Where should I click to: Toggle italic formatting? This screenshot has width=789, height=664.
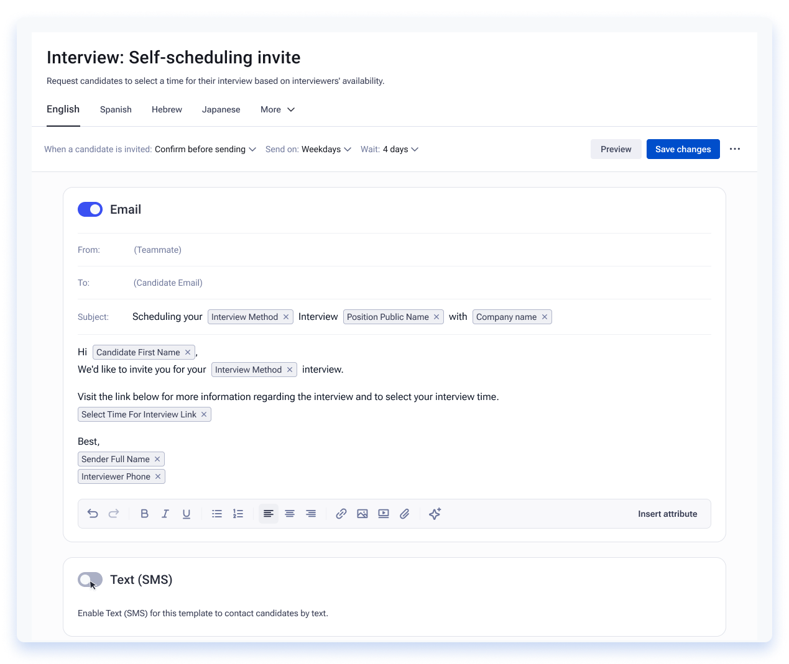point(165,514)
